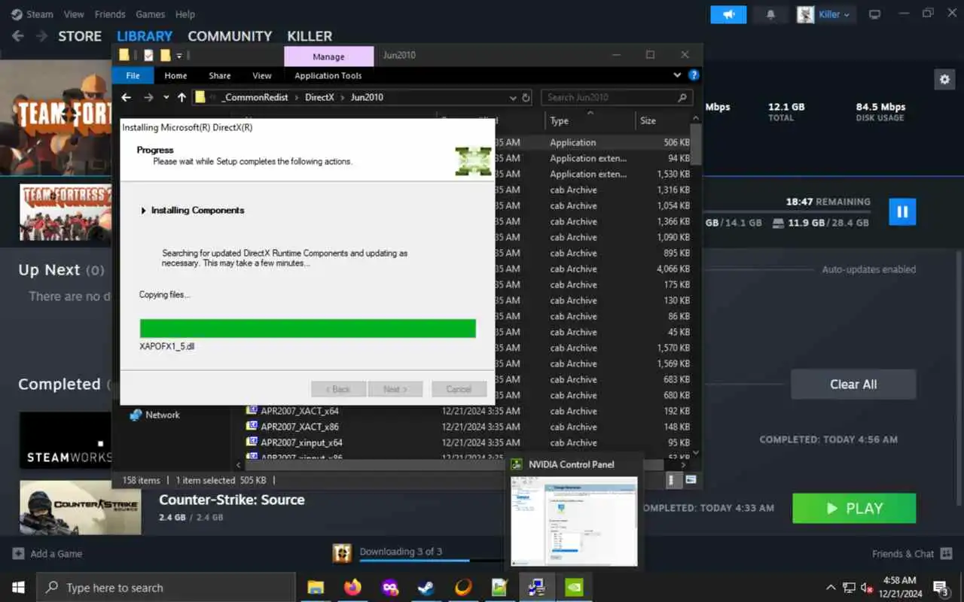Click the DirectX breadcrumb in address bar

pyautogui.click(x=319, y=97)
